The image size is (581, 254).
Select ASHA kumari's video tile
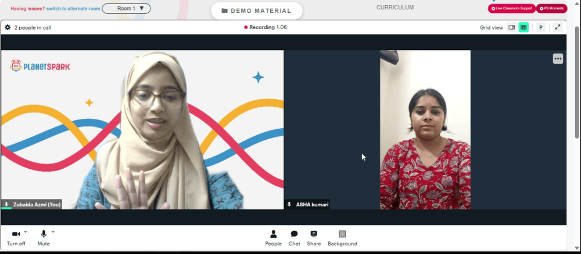click(425, 130)
